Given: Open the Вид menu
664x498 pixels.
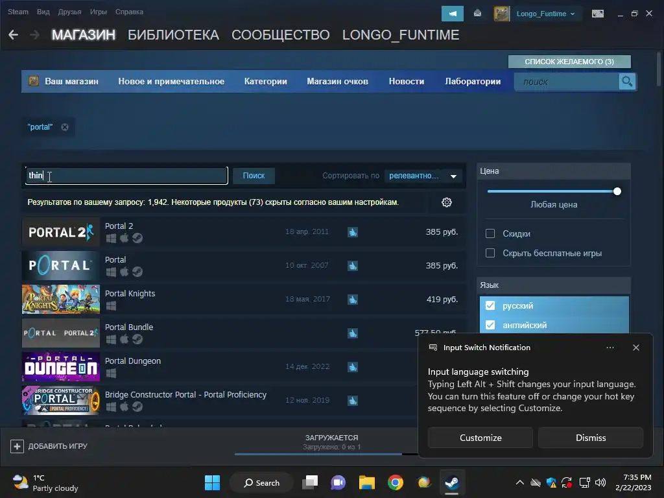Looking at the screenshot, I should (x=43, y=12).
